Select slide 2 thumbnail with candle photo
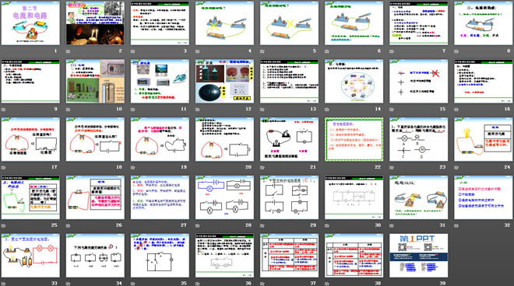 [x=95, y=23]
